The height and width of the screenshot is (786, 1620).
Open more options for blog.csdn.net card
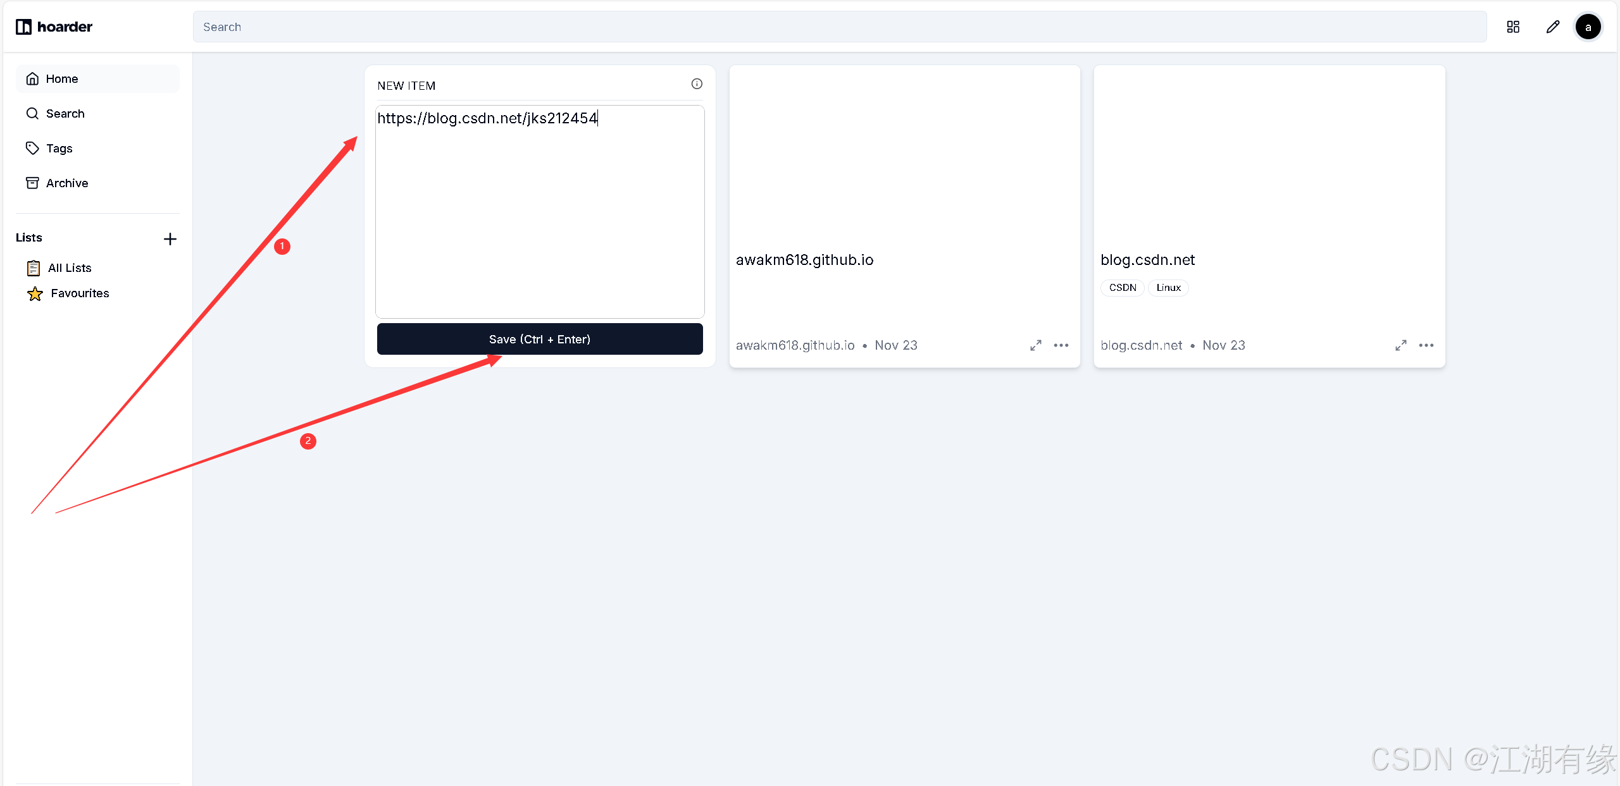click(1426, 345)
